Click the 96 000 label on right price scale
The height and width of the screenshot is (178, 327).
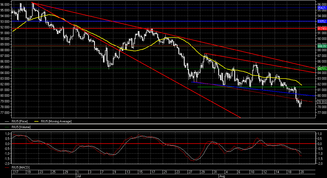(322, 4)
